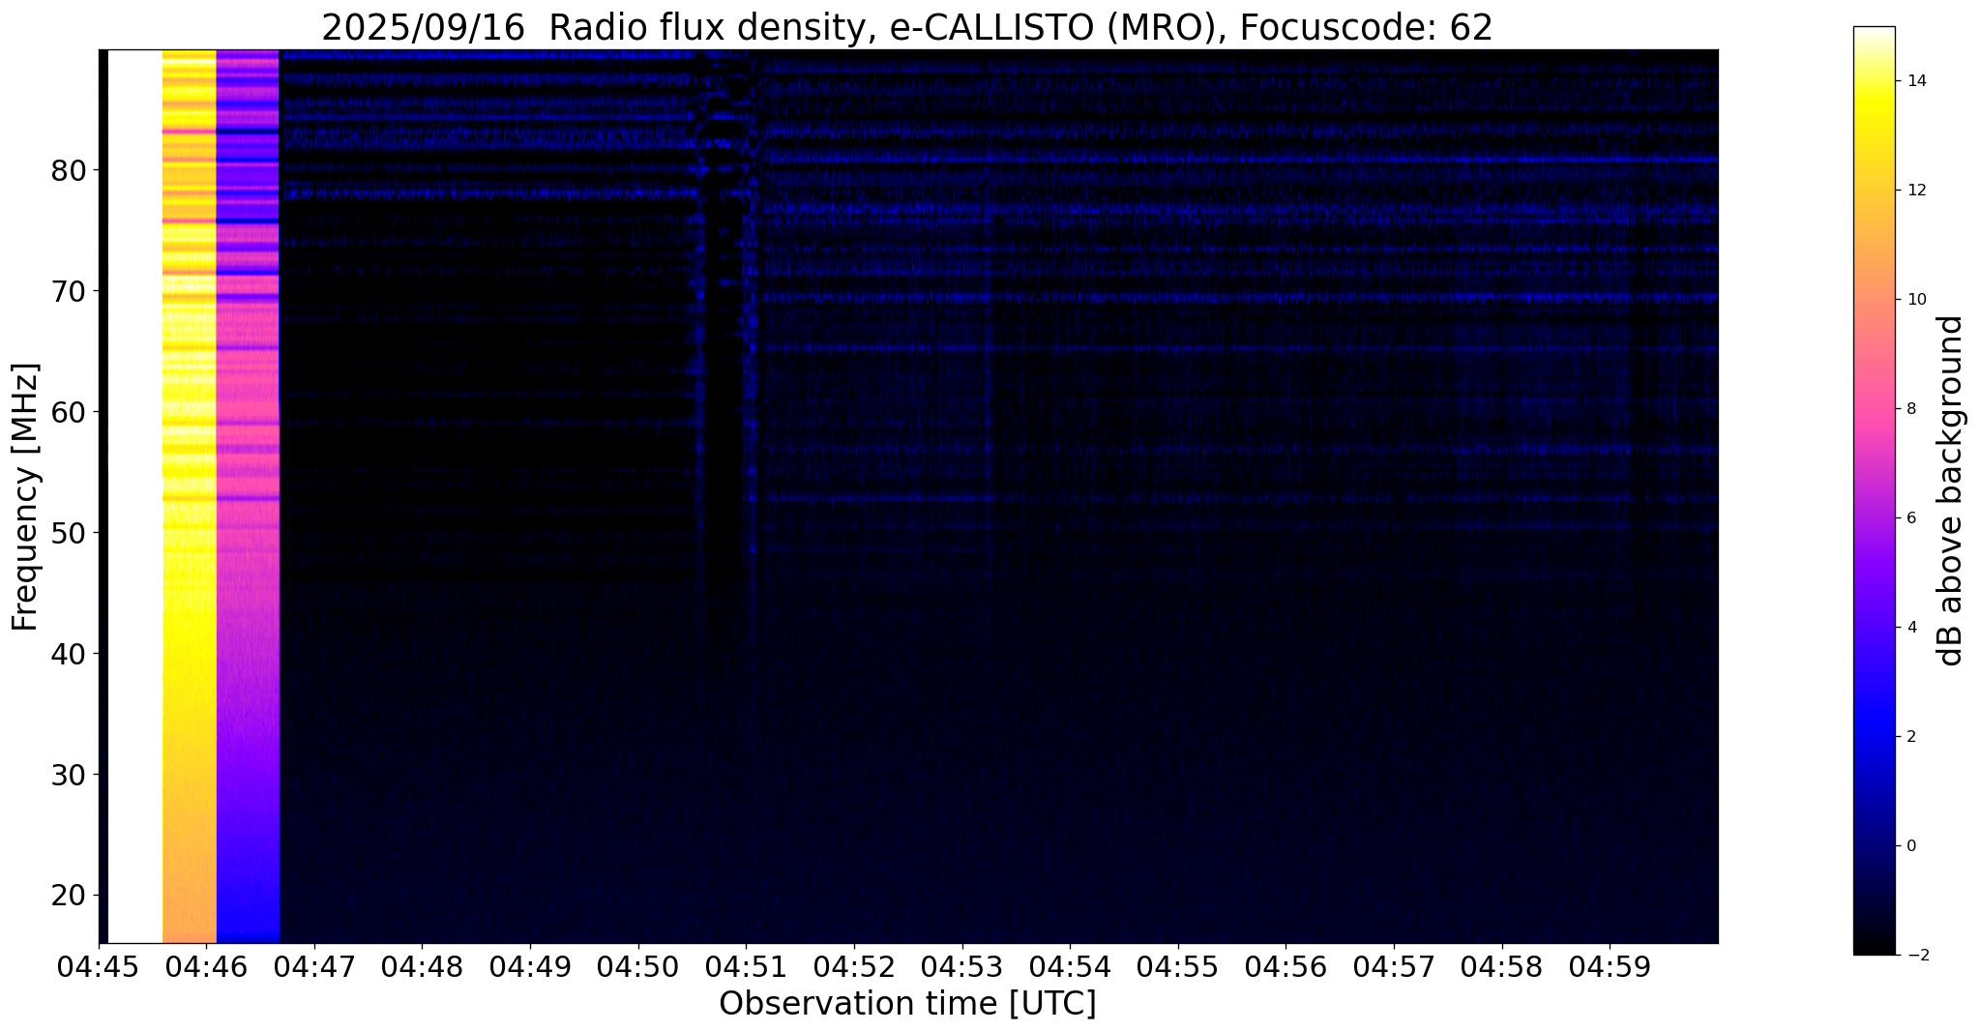Screen dimensions: 1980x1032
Task: Click the 04:49 time tick label
Action: click(530, 967)
